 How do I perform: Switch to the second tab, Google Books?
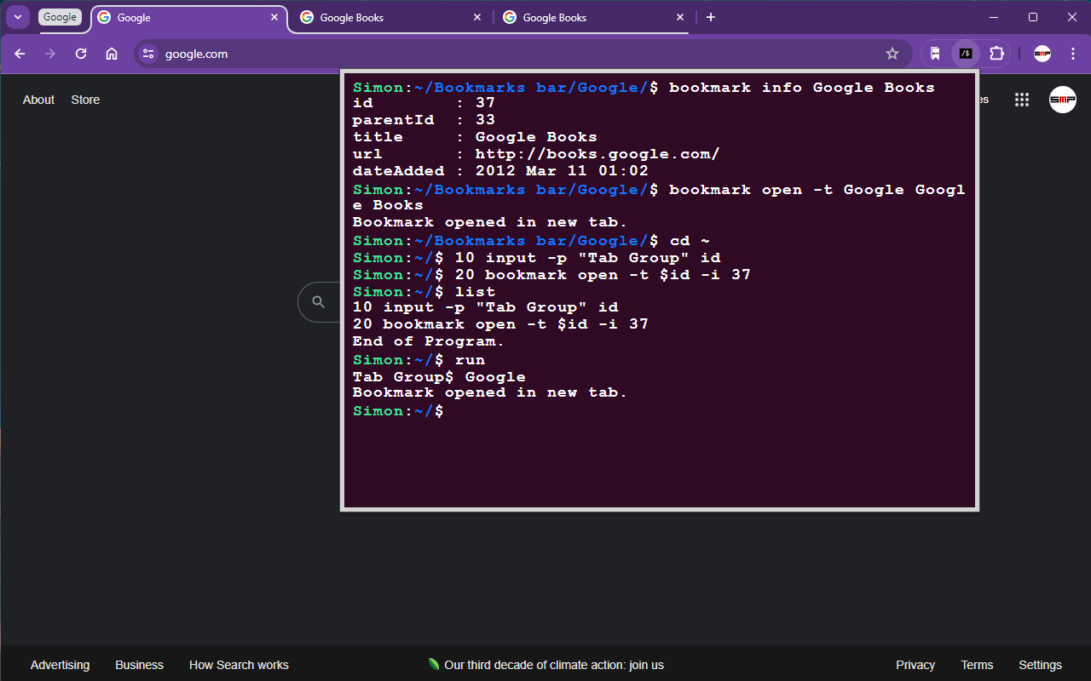tap(392, 17)
